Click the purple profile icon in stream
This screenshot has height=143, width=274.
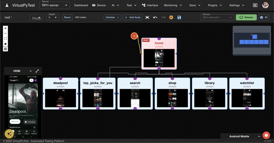pyautogui.click(x=36, y=80)
